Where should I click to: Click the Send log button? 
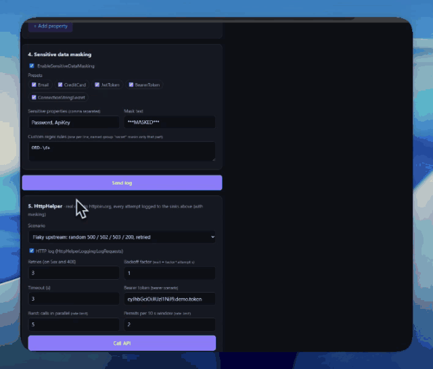coord(122,182)
